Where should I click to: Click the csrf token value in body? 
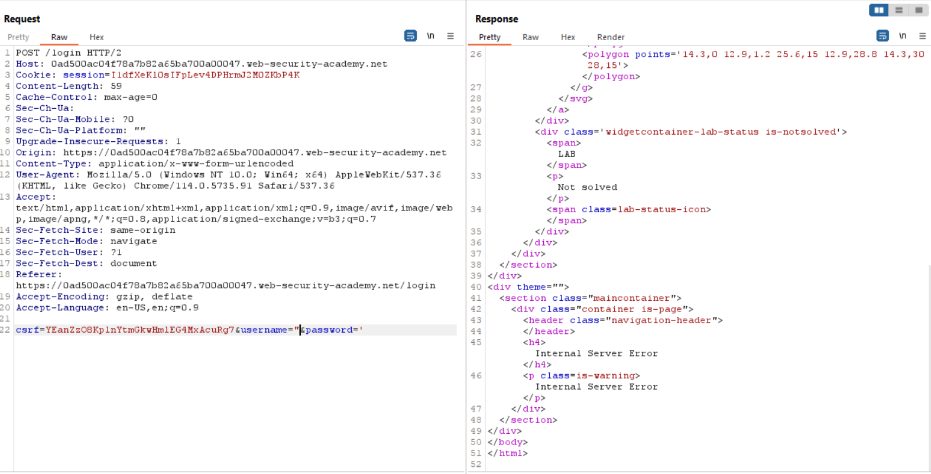(x=140, y=330)
